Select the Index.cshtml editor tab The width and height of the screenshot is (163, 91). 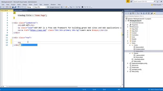click(4, 11)
